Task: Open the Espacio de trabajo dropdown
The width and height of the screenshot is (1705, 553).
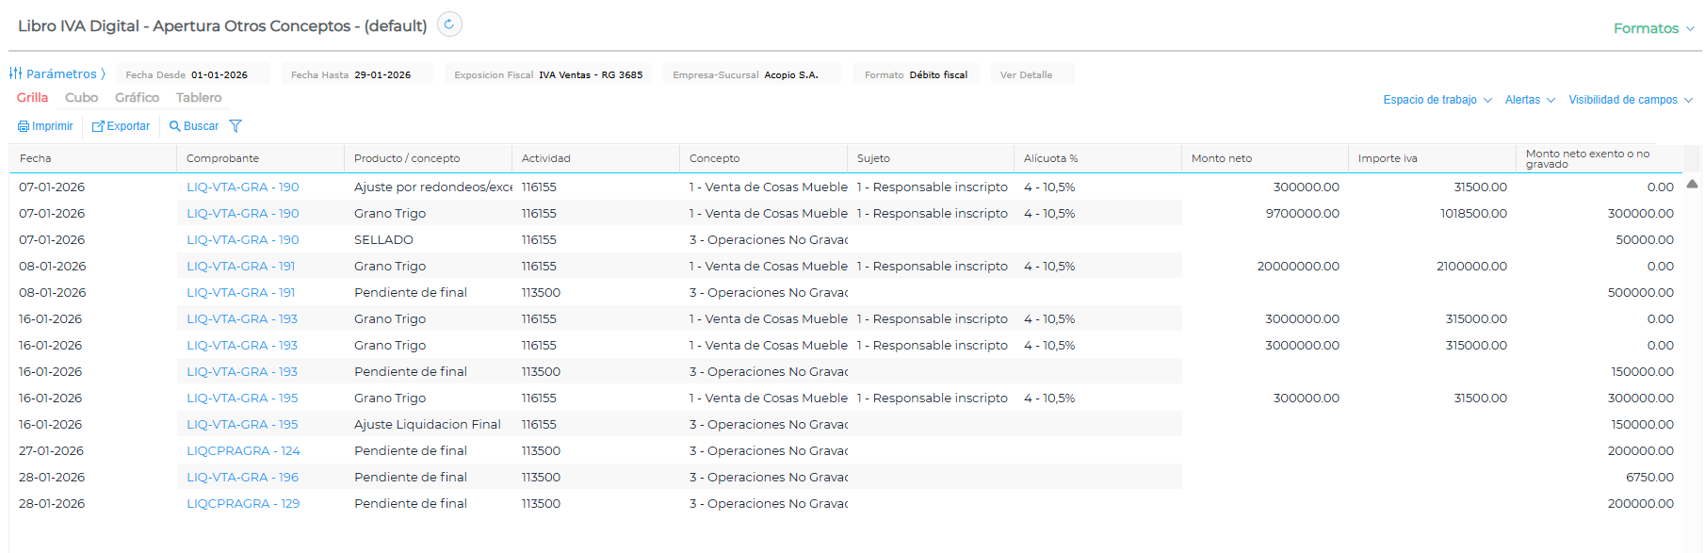Action: tap(1437, 100)
